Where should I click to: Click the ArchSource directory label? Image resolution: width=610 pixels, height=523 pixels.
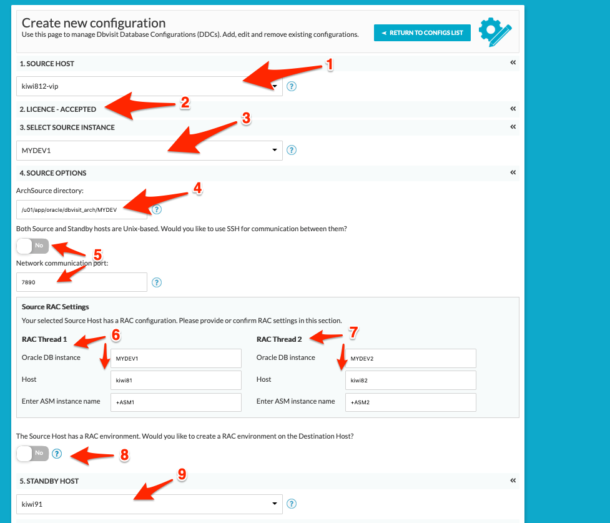pos(50,191)
